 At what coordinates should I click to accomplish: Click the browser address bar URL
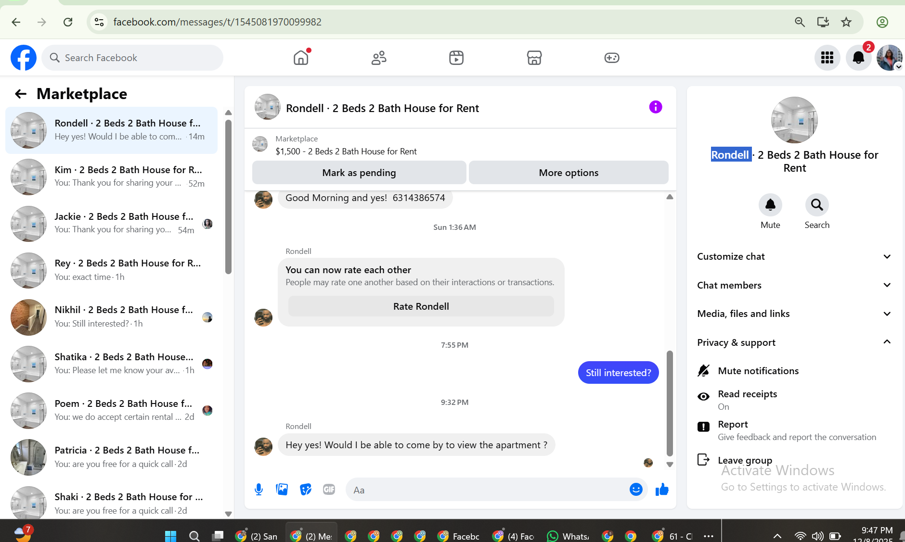tap(217, 22)
